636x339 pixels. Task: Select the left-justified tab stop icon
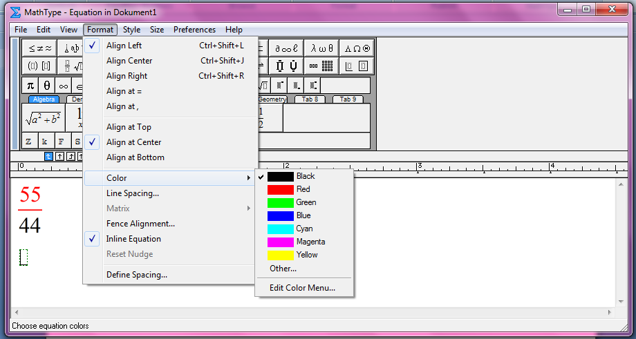tap(48, 156)
